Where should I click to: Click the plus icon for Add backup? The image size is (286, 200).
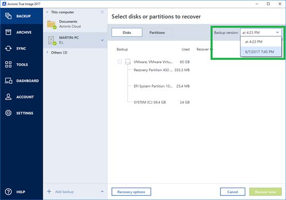49,191
